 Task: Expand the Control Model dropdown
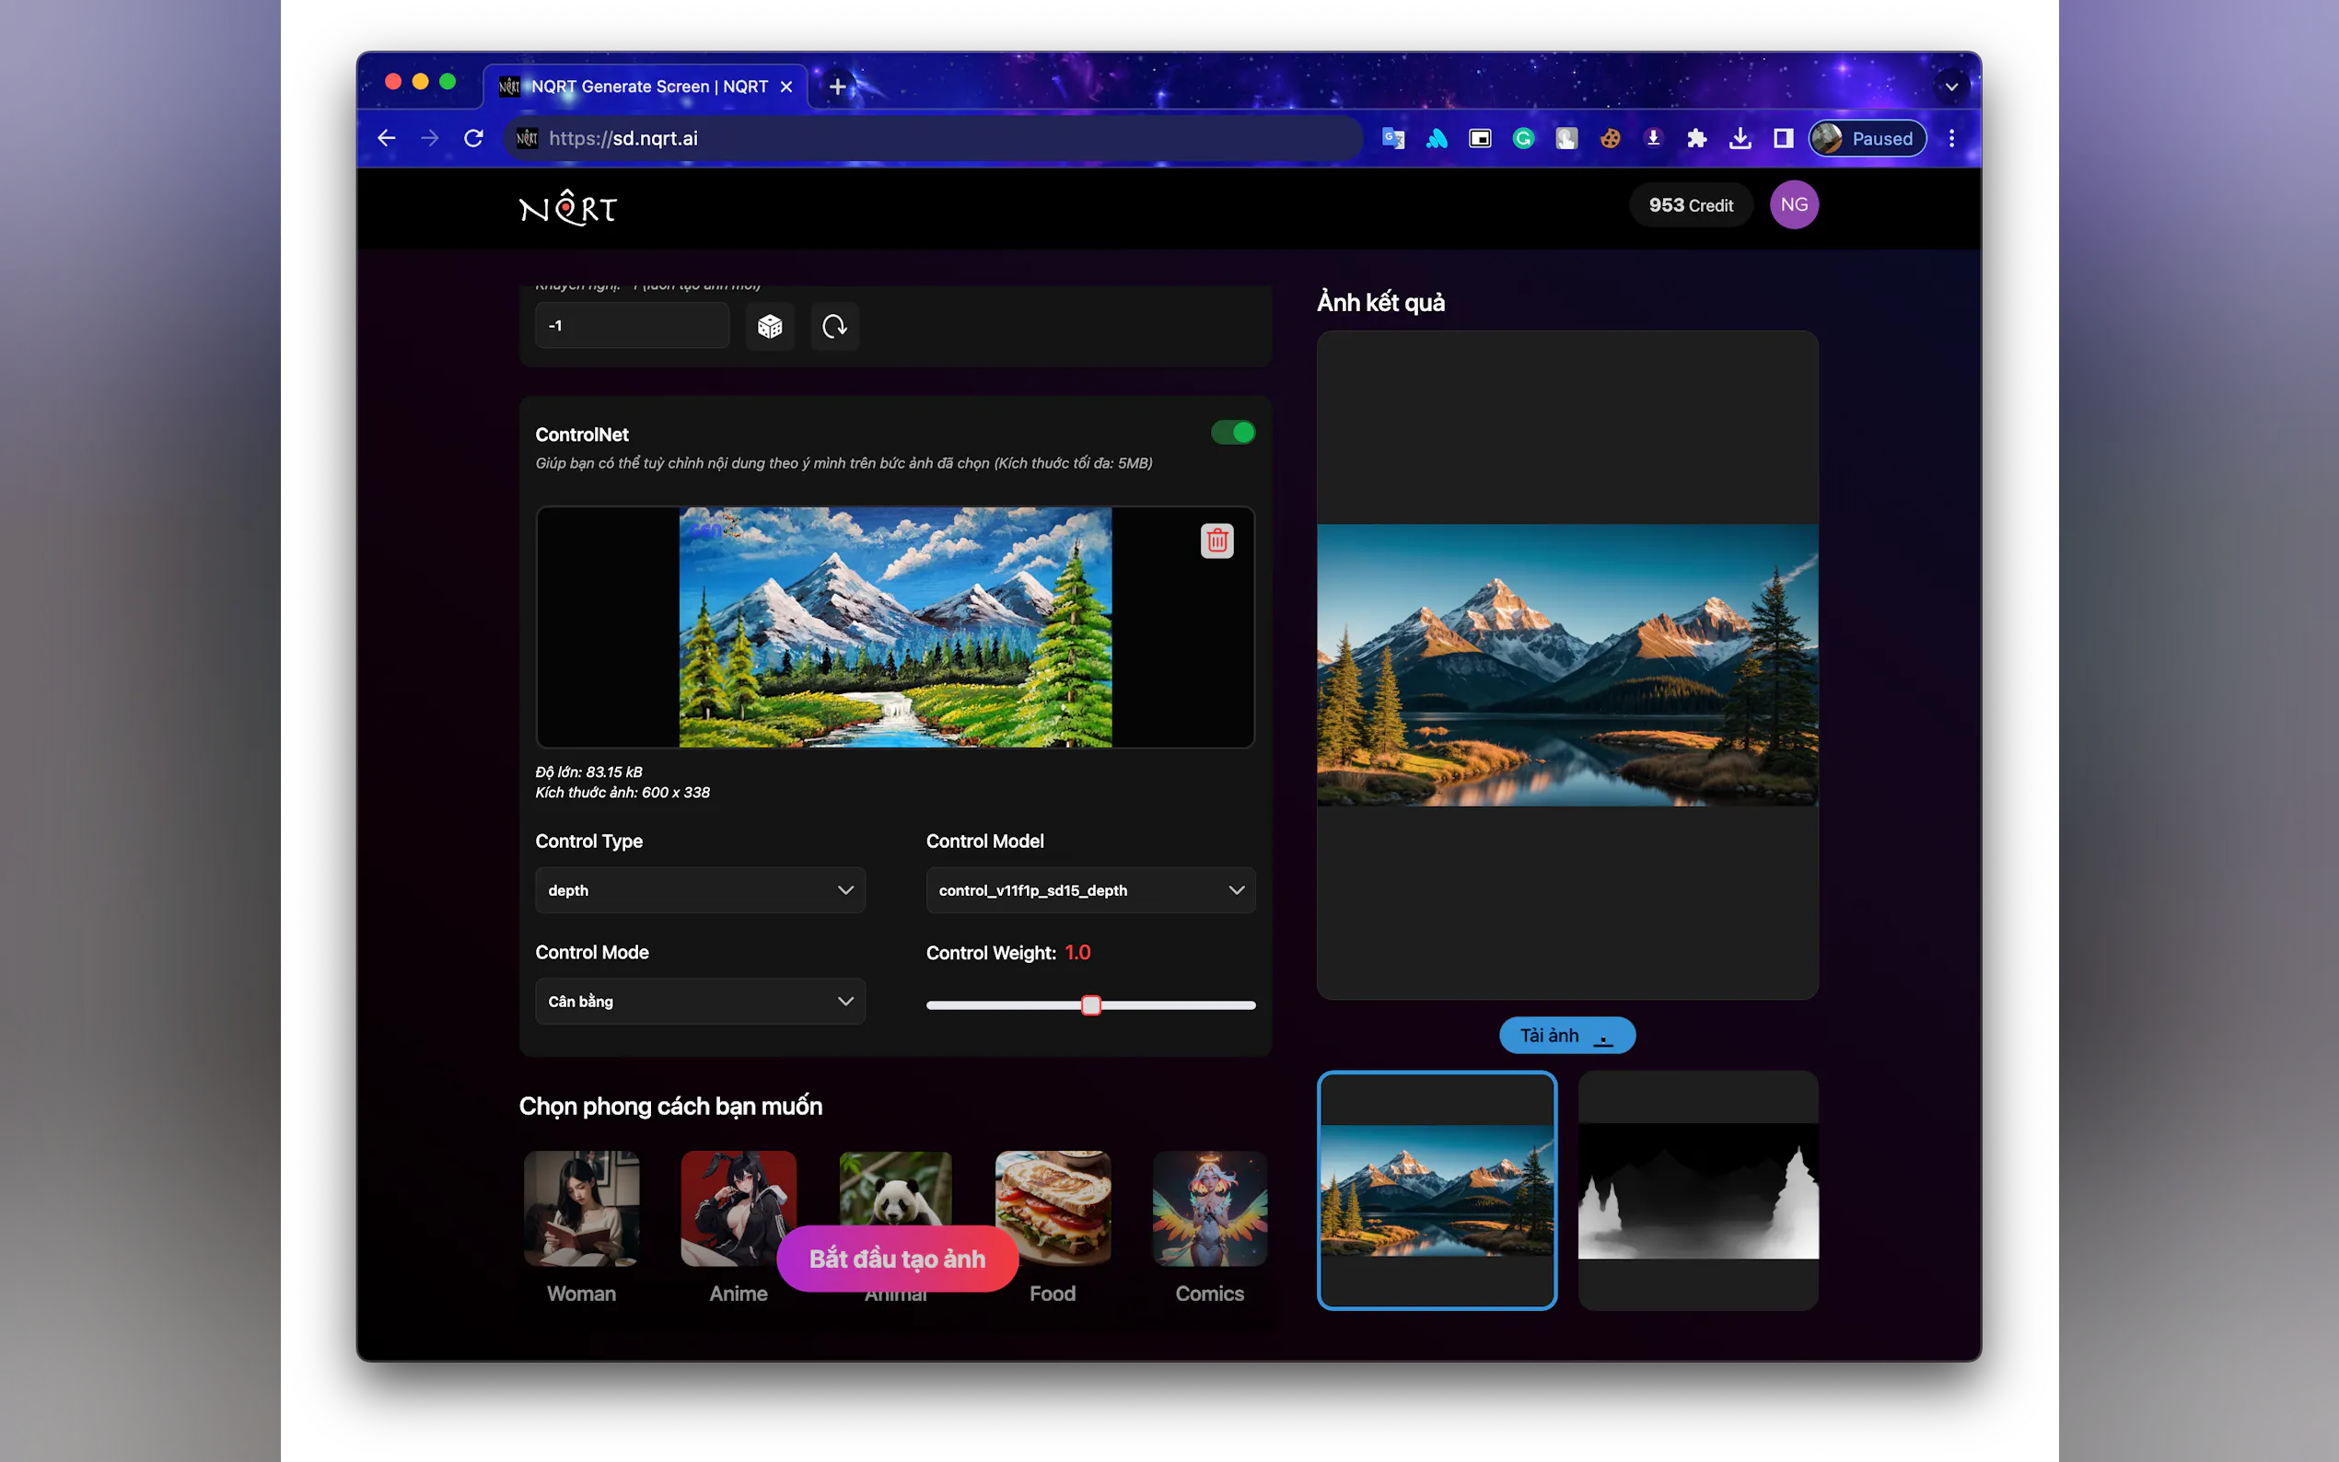(x=1089, y=889)
